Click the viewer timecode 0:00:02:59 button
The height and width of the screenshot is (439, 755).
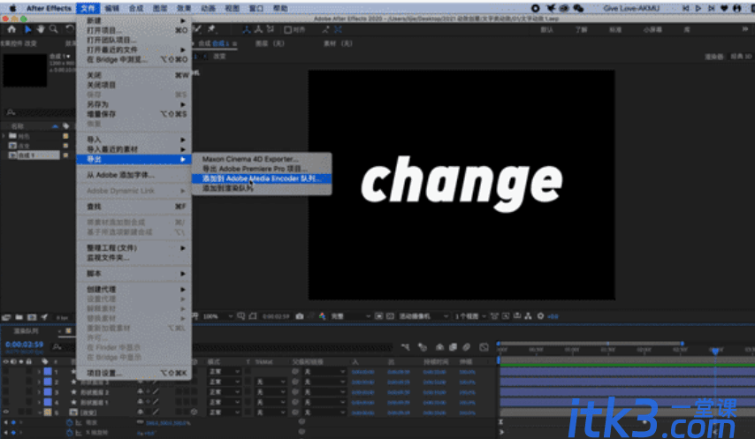[x=276, y=316]
